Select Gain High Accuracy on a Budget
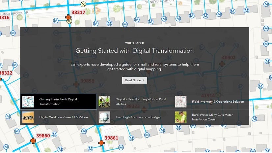This screenshot has width=272, height=153. 135,117
